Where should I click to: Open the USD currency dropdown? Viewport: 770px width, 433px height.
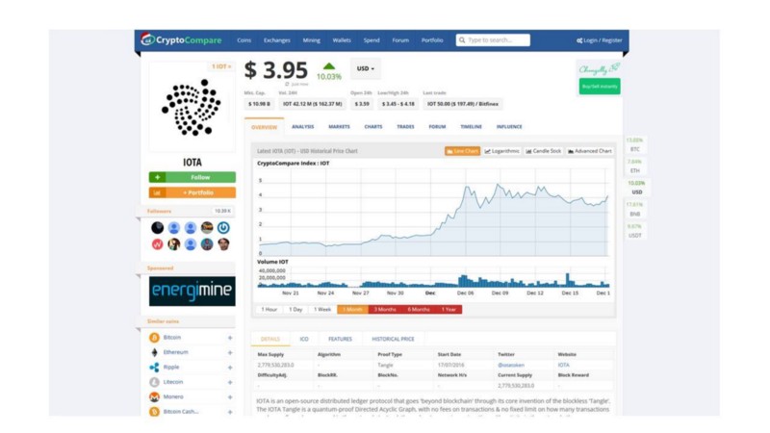pos(366,69)
